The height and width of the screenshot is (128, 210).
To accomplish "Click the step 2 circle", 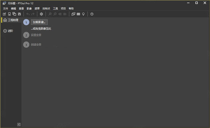I will pos(26,35).
